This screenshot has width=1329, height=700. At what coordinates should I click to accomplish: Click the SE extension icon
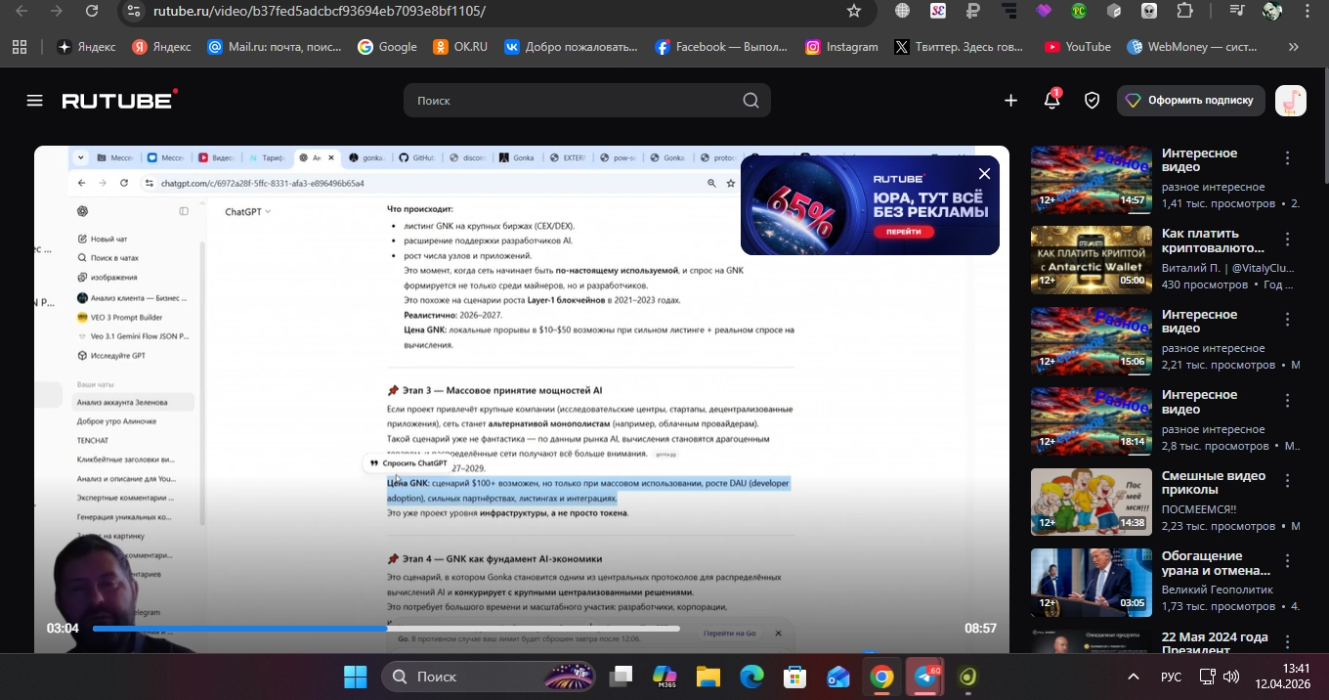938,11
